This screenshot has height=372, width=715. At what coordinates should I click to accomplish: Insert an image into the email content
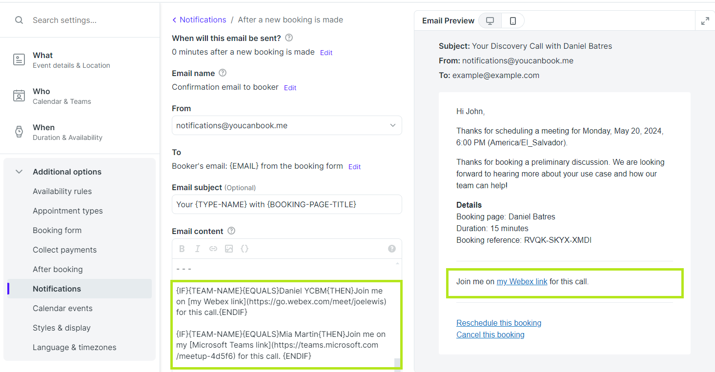229,249
